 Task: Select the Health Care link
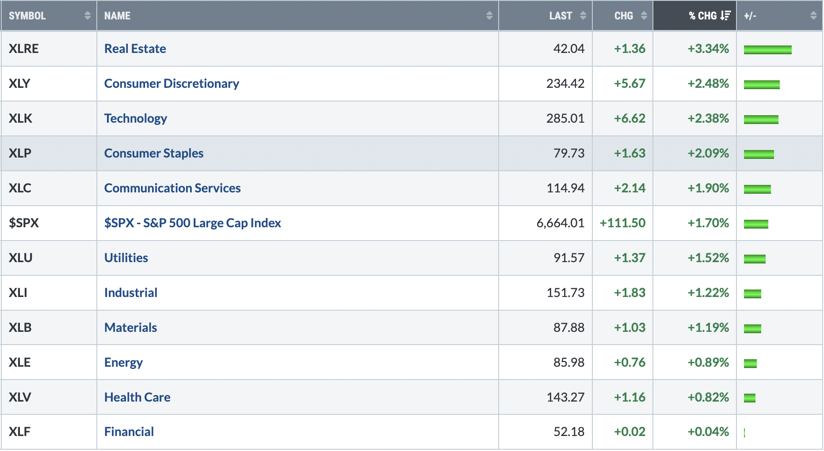[137, 397]
